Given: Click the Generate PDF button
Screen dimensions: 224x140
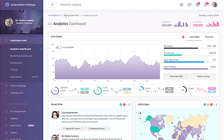Looking at the screenshot, I should pos(177,77).
